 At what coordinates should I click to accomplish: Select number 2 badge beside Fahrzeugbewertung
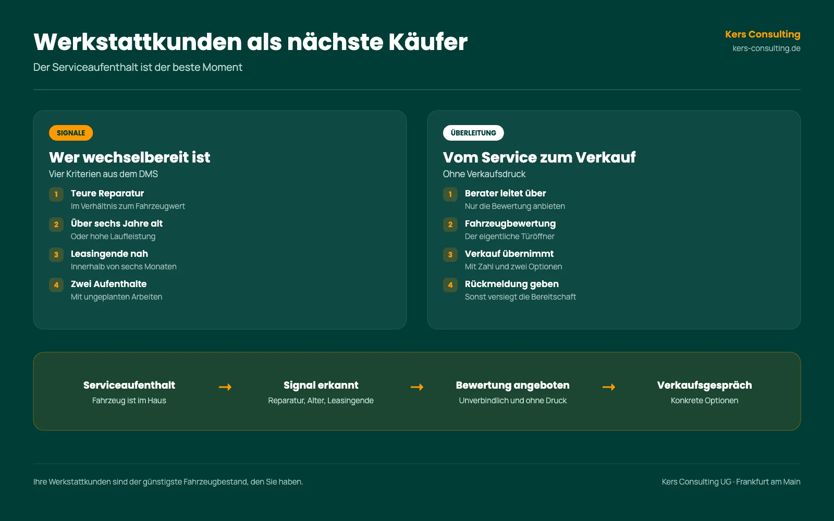click(450, 225)
